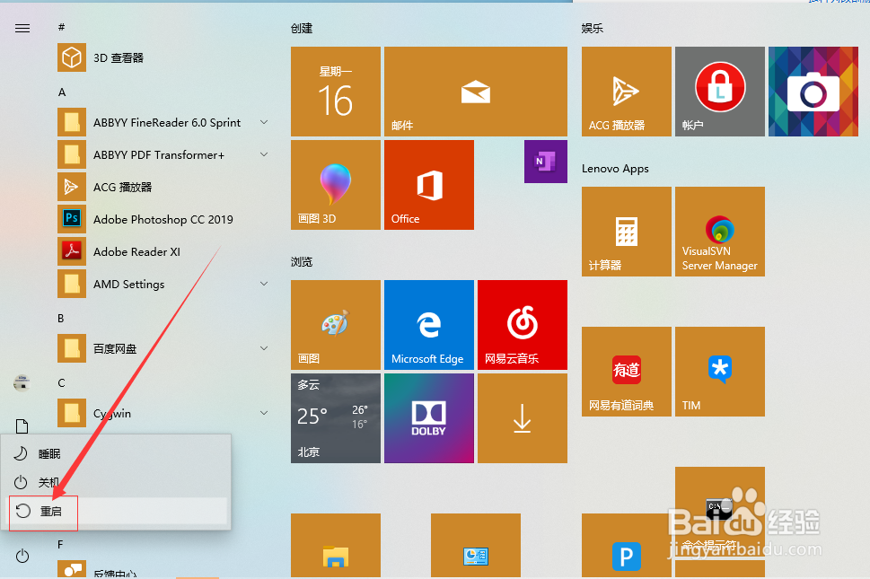Open 网易云音乐 tile
870x579 pixels.
(523, 324)
